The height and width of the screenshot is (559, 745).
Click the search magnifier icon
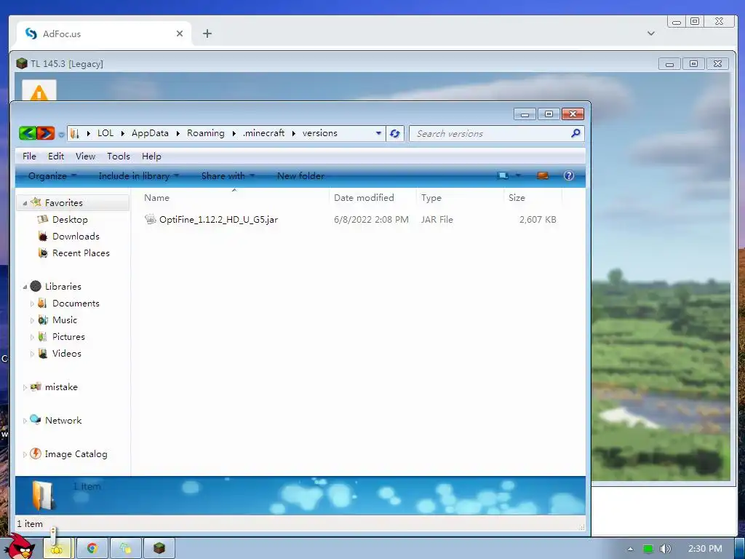575,134
